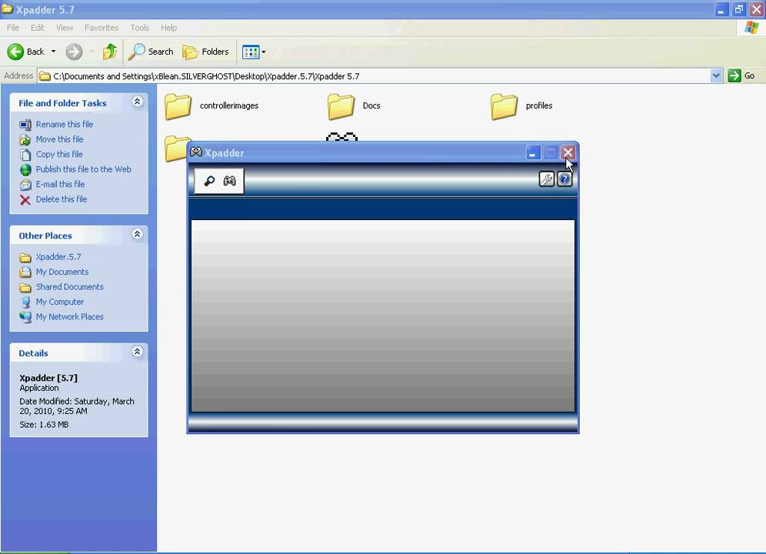
Task: Expand the address bar dropdown
Action: [716, 75]
